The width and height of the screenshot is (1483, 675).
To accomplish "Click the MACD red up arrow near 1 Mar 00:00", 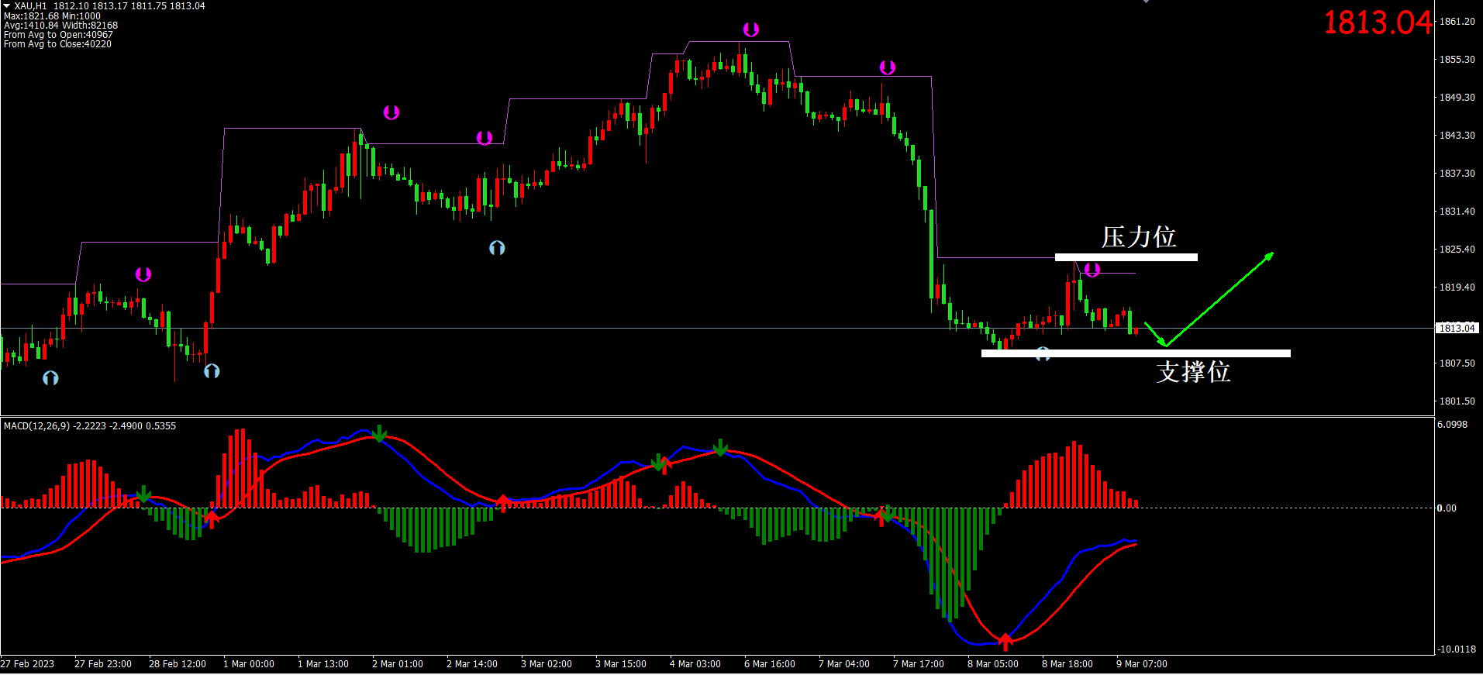I will pyautogui.click(x=212, y=519).
